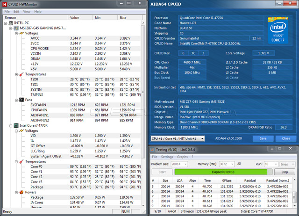
Task: Open the Graphs menu in LinX
Action: click(182, 157)
